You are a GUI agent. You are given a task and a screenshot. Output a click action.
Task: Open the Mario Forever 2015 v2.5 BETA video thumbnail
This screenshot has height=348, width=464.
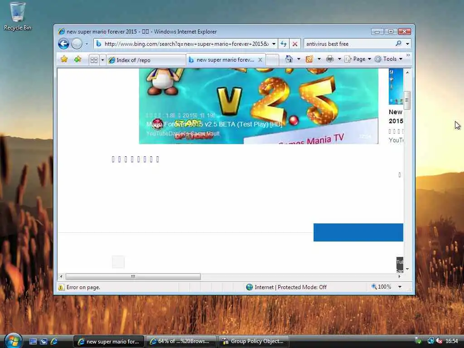pos(258,106)
